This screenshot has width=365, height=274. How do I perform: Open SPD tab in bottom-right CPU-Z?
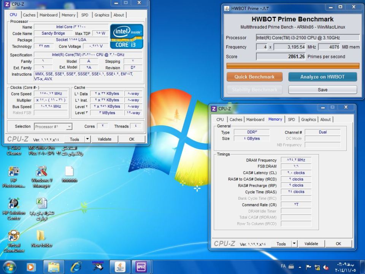pyautogui.click(x=292, y=119)
